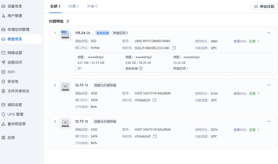Click the info icon beside 系统安装 partition

[x=141, y=68]
